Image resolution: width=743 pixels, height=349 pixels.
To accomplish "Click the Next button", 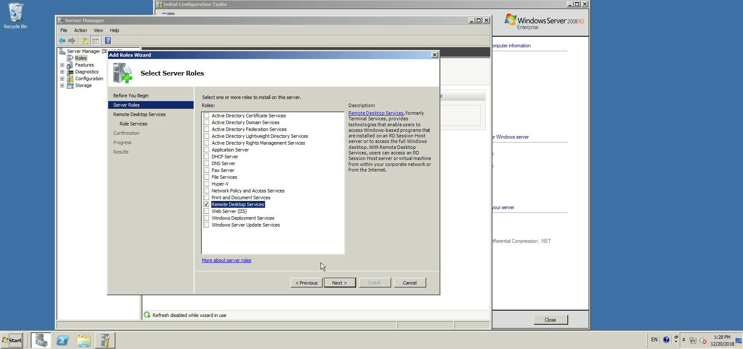I will (x=339, y=283).
